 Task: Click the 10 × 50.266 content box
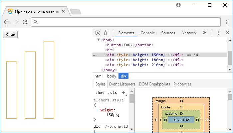[x=181, y=120]
